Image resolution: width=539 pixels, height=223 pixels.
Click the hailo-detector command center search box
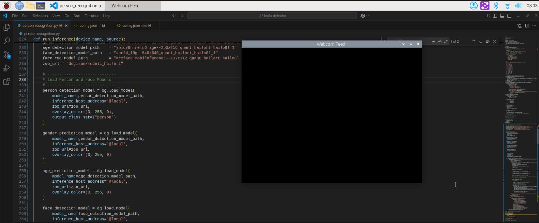click(x=272, y=16)
